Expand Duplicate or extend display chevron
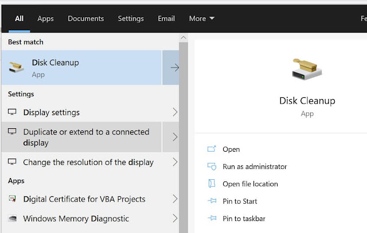 click(x=175, y=137)
